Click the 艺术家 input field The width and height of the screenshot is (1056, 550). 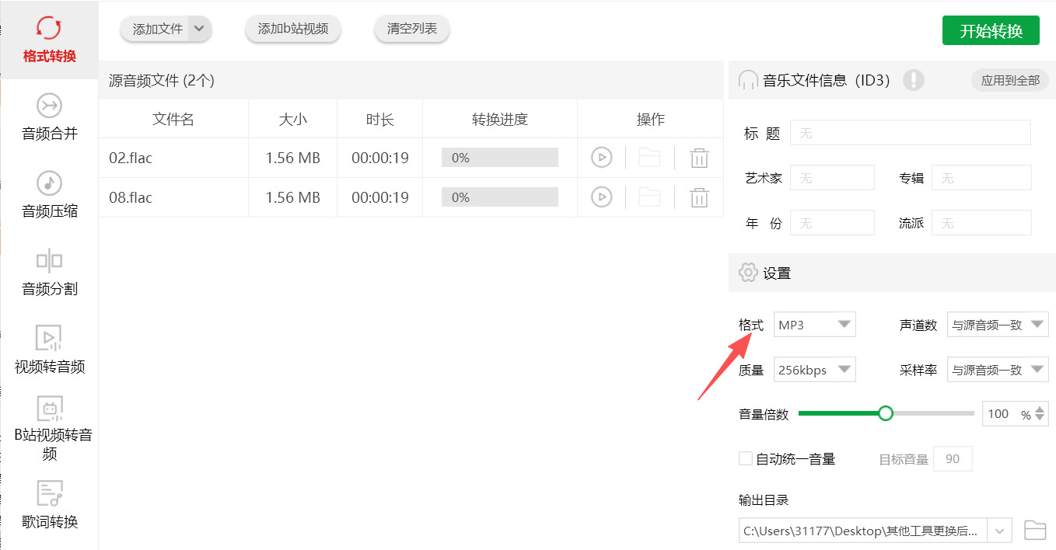(x=832, y=178)
